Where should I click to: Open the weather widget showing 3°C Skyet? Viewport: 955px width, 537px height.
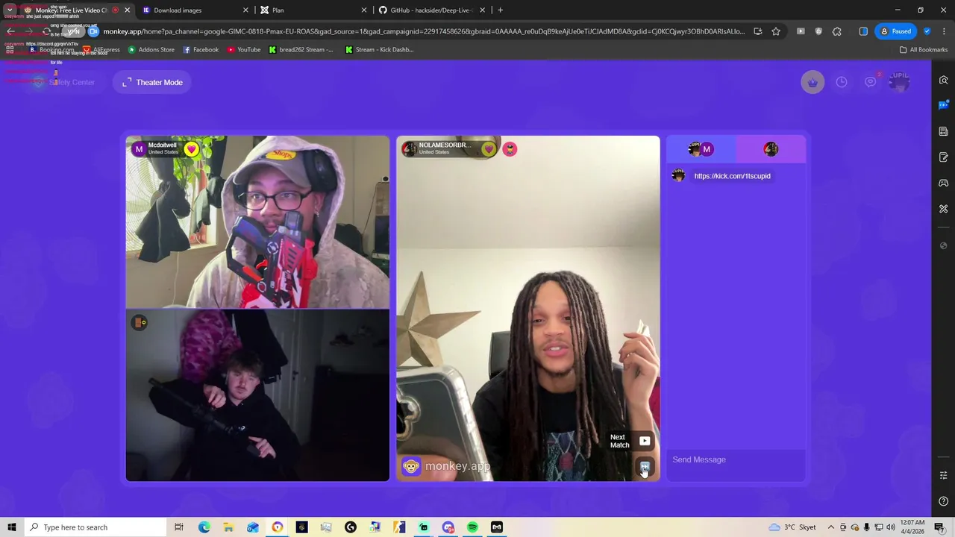click(x=792, y=527)
